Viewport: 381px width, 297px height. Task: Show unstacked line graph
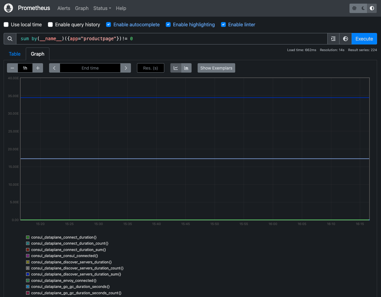coord(176,68)
